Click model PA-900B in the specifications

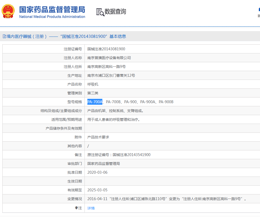pos(166,102)
